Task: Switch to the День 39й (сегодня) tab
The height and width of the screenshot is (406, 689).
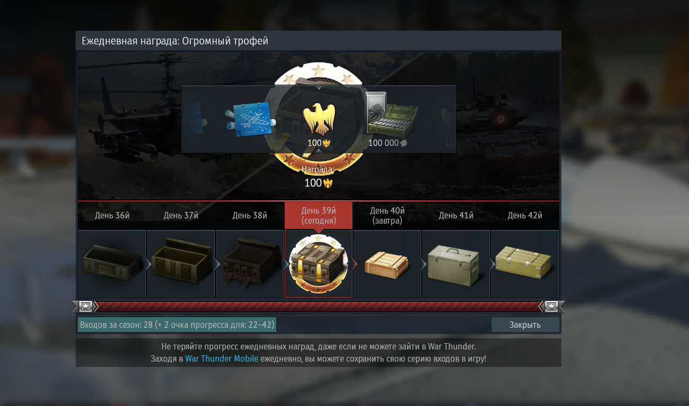Action: point(319,215)
